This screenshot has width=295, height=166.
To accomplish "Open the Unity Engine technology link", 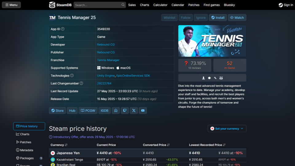I will click(106, 76).
